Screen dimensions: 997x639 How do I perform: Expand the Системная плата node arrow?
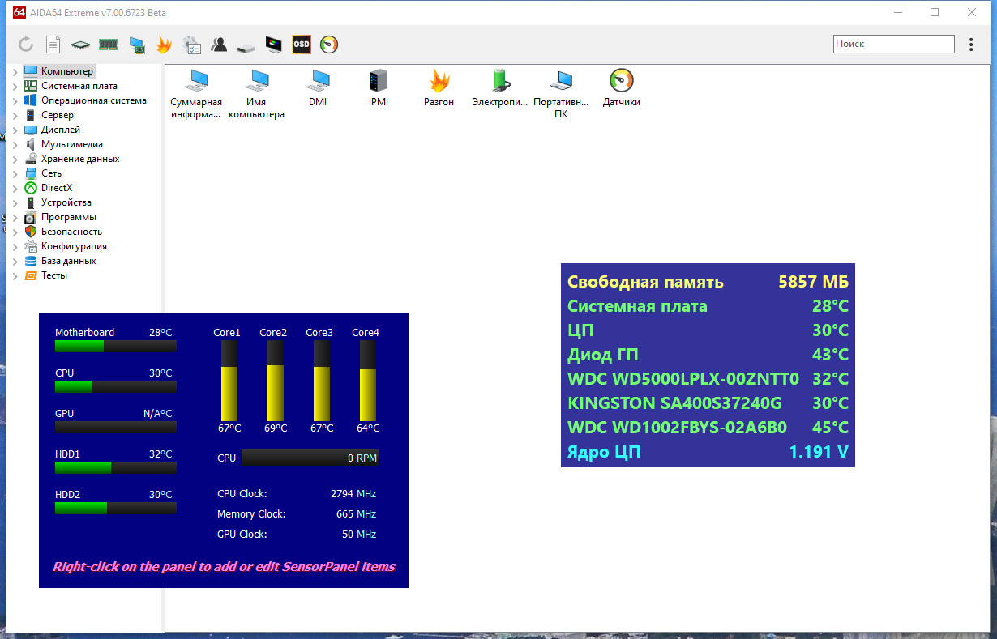click(15, 86)
